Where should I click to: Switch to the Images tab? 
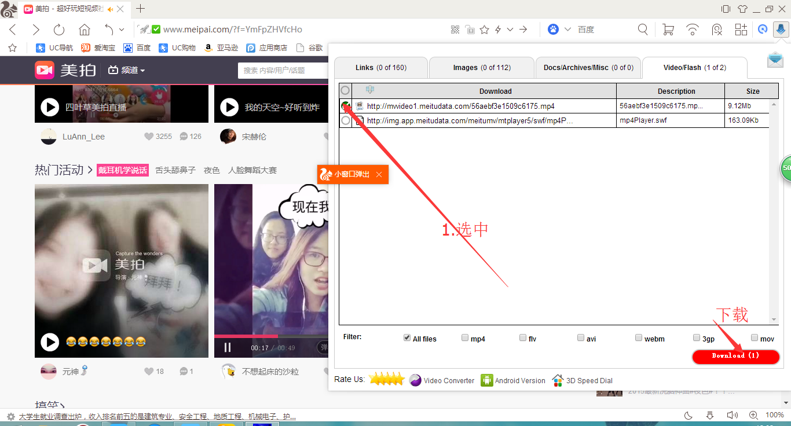click(482, 68)
